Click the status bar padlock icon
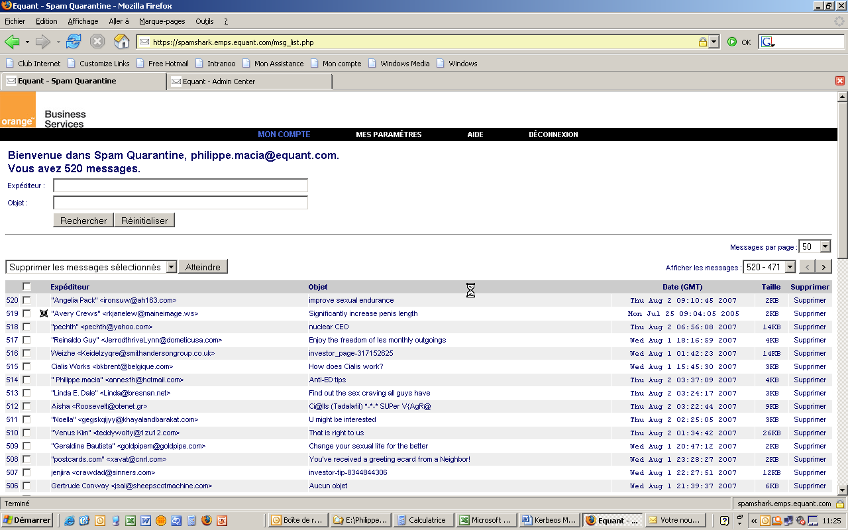The image size is (848, 530). pos(839,503)
